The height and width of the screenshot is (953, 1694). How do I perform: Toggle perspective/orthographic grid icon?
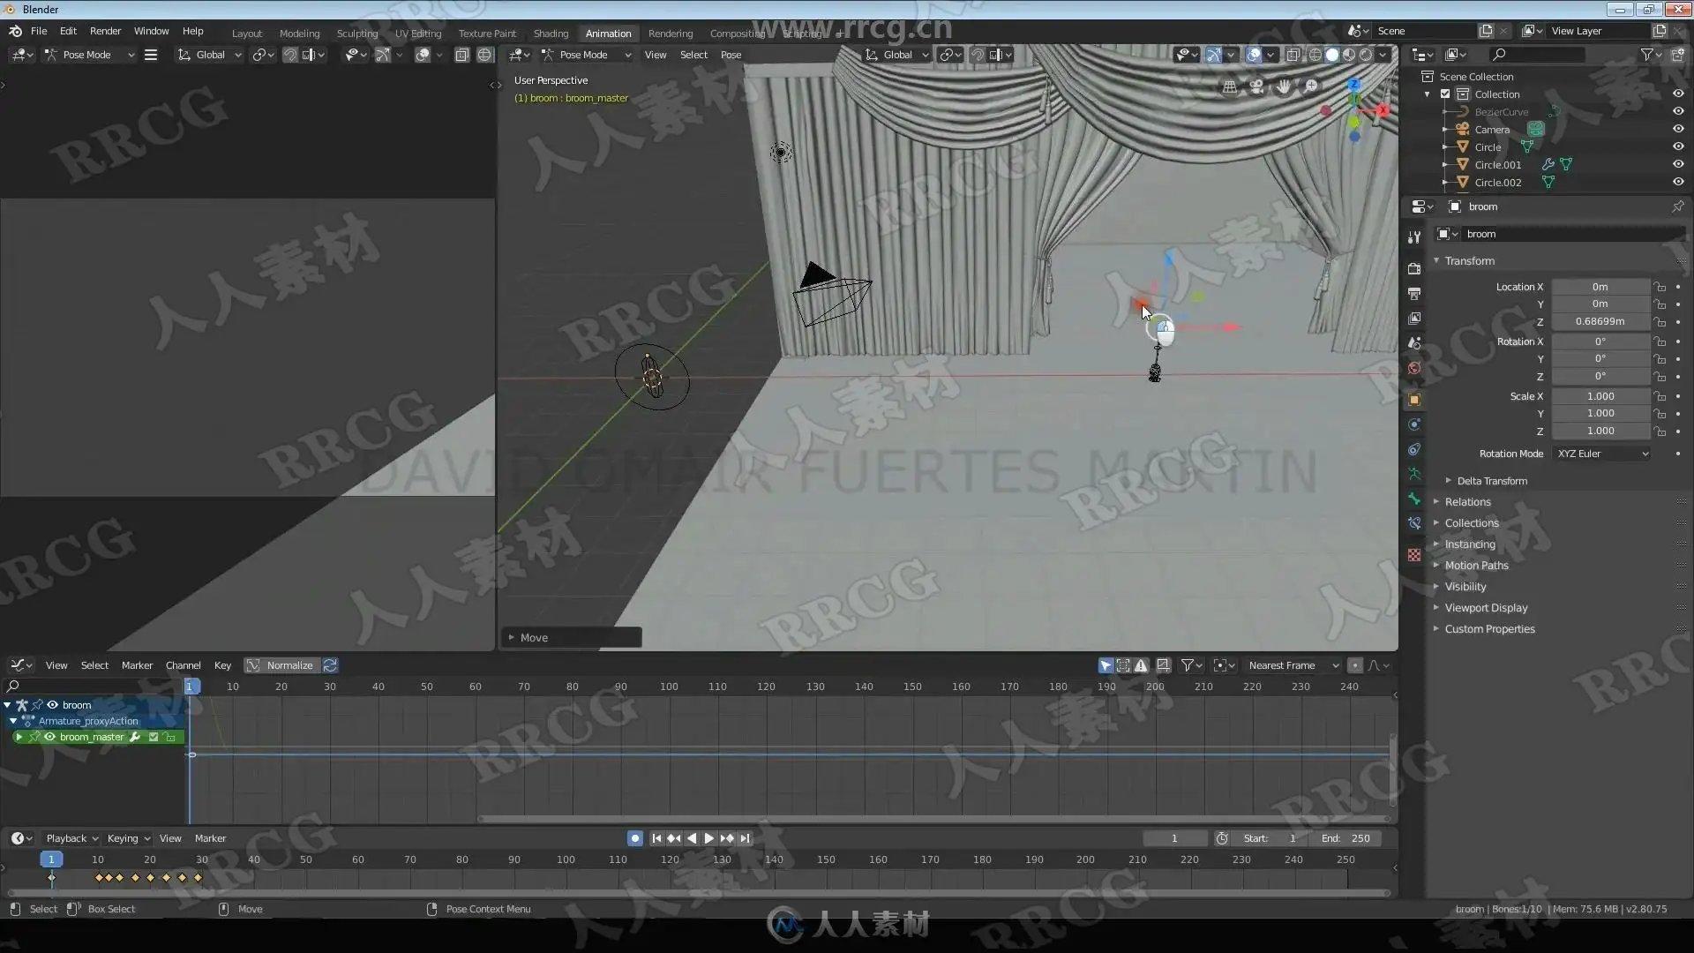(x=1229, y=86)
